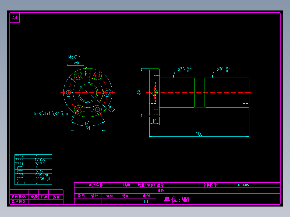
Task: Click 日期 cell beside 客户名称
Action: point(126,185)
